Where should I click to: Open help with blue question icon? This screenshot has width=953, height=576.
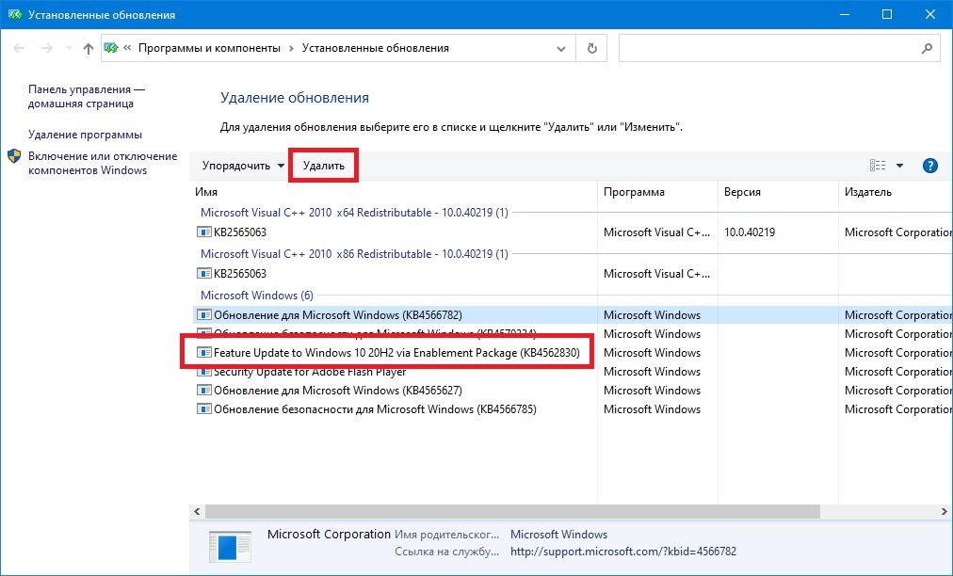929,166
